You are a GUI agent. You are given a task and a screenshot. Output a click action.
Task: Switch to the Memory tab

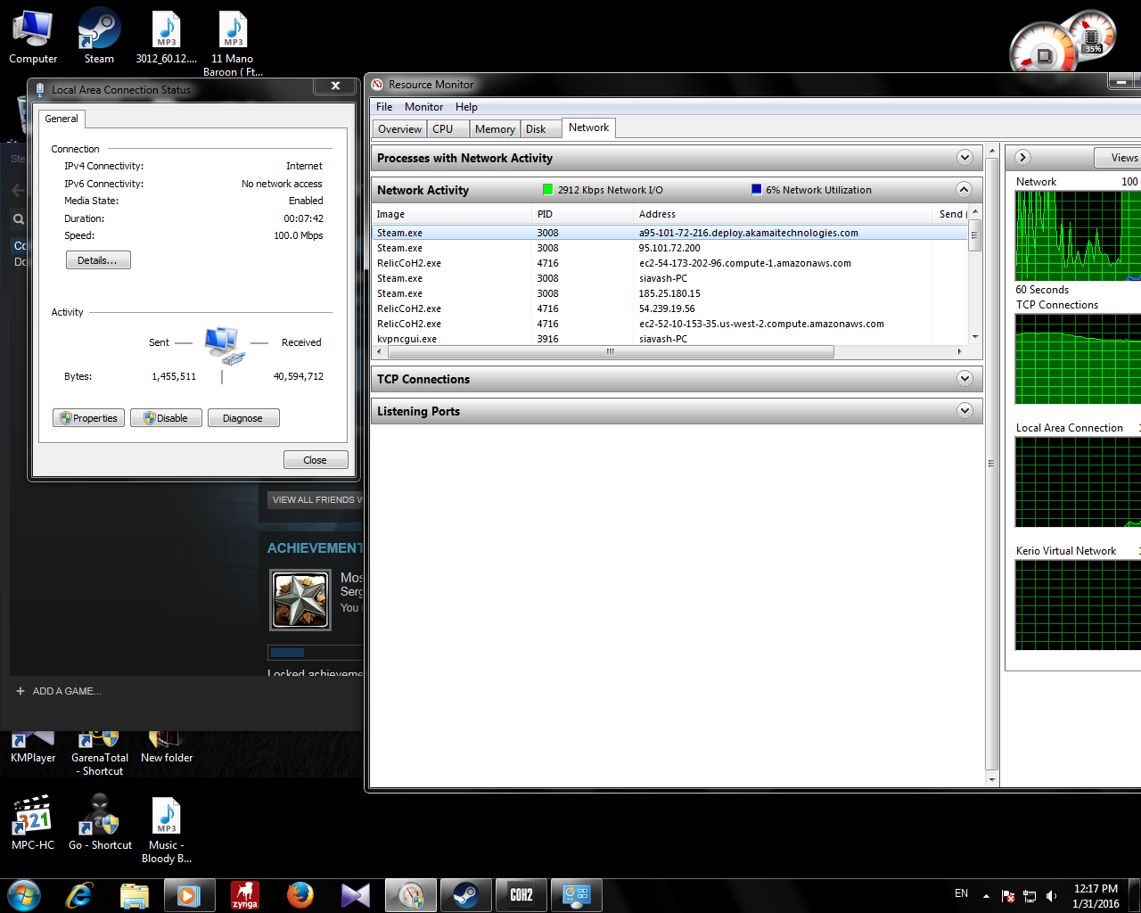click(x=495, y=129)
